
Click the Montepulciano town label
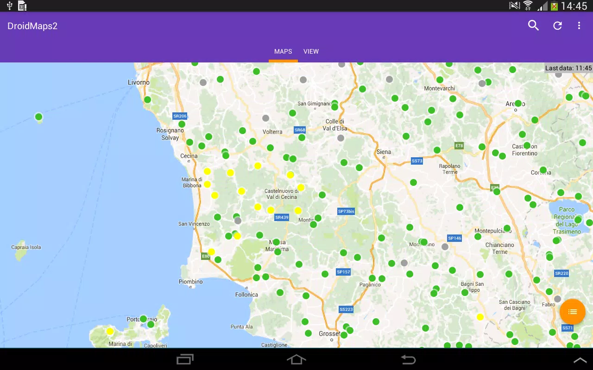[x=493, y=231]
